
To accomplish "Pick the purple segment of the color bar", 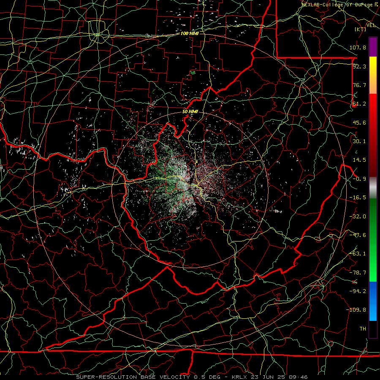I will (x=373, y=47).
